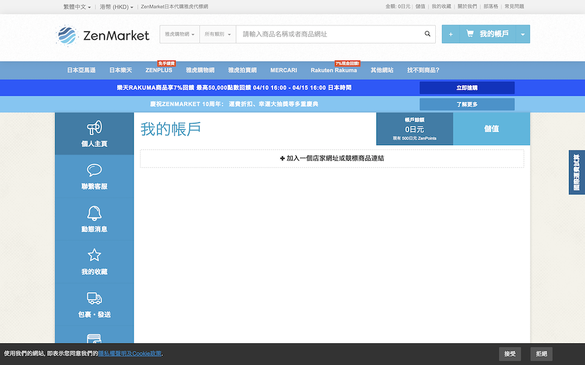The width and height of the screenshot is (585, 365).
Task: Click 加入一個店家網址或競標商品連結
Action: pyautogui.click(x=332, y=159)
